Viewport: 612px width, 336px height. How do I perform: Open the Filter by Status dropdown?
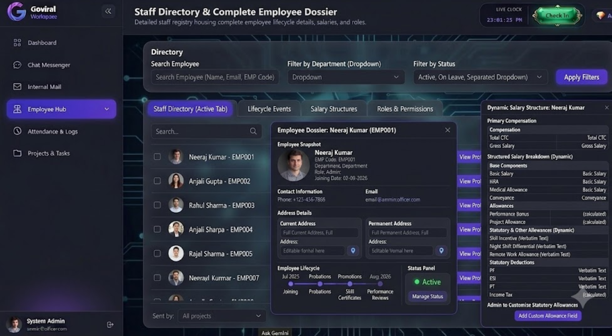coord(480,77)
